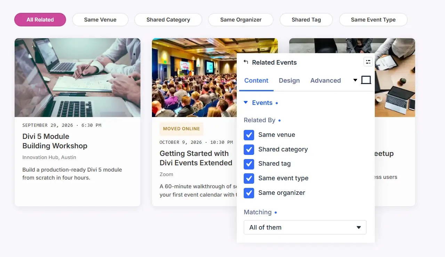
Task: Filter by Same Organizer
Action: pyautogui.click(x=241, y=20)
